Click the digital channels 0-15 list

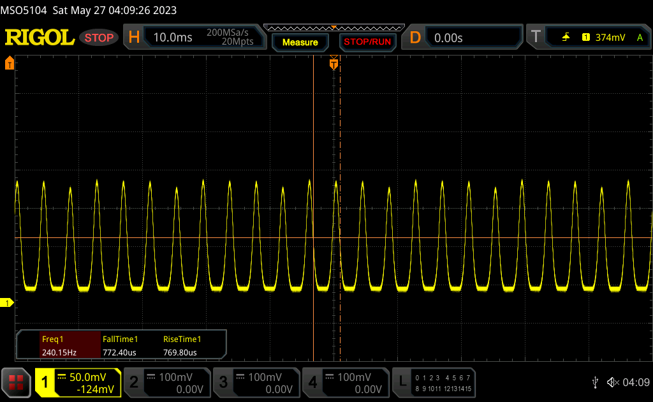443,383
